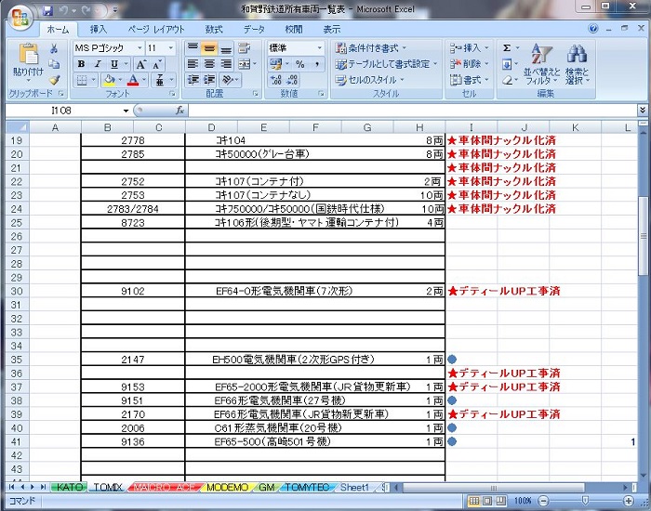Click Merge and Center cells icon
The image size is (651, 511).
coord(245,64)
